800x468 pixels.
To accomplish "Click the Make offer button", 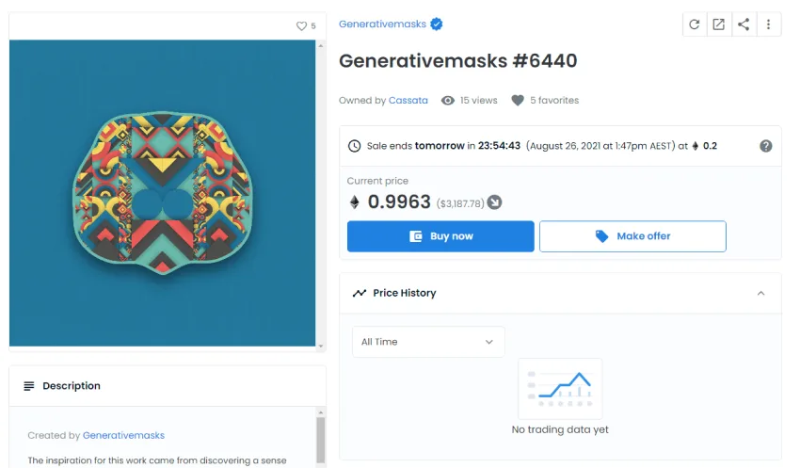I will [x=632, y=236].
